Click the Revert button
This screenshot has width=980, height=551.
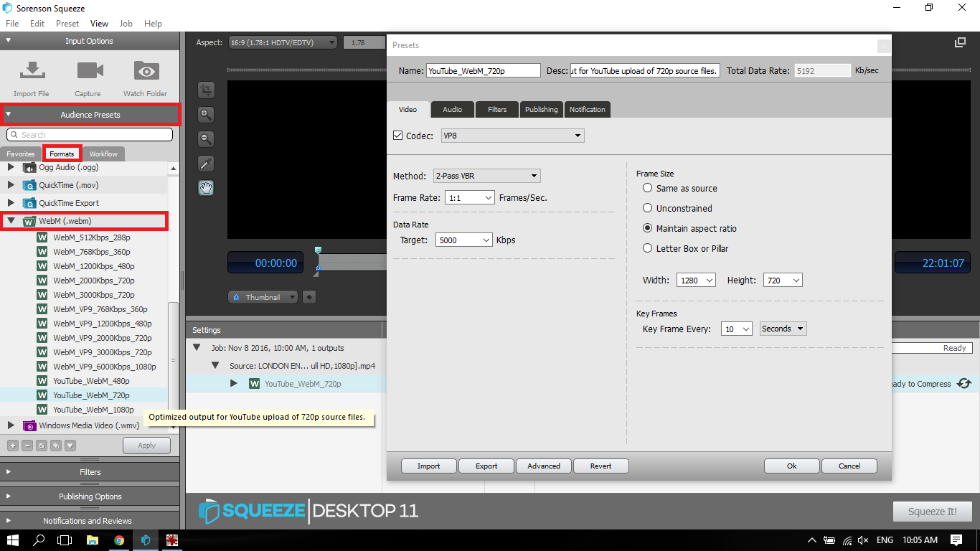601,466
